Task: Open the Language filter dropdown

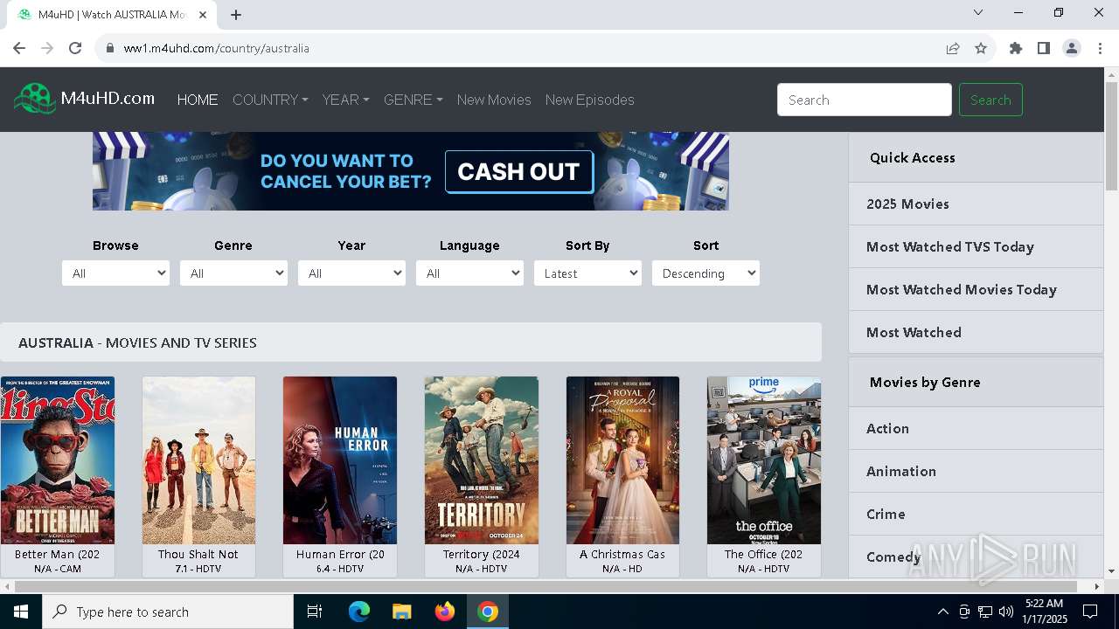Action: click(x=469, y=273)
